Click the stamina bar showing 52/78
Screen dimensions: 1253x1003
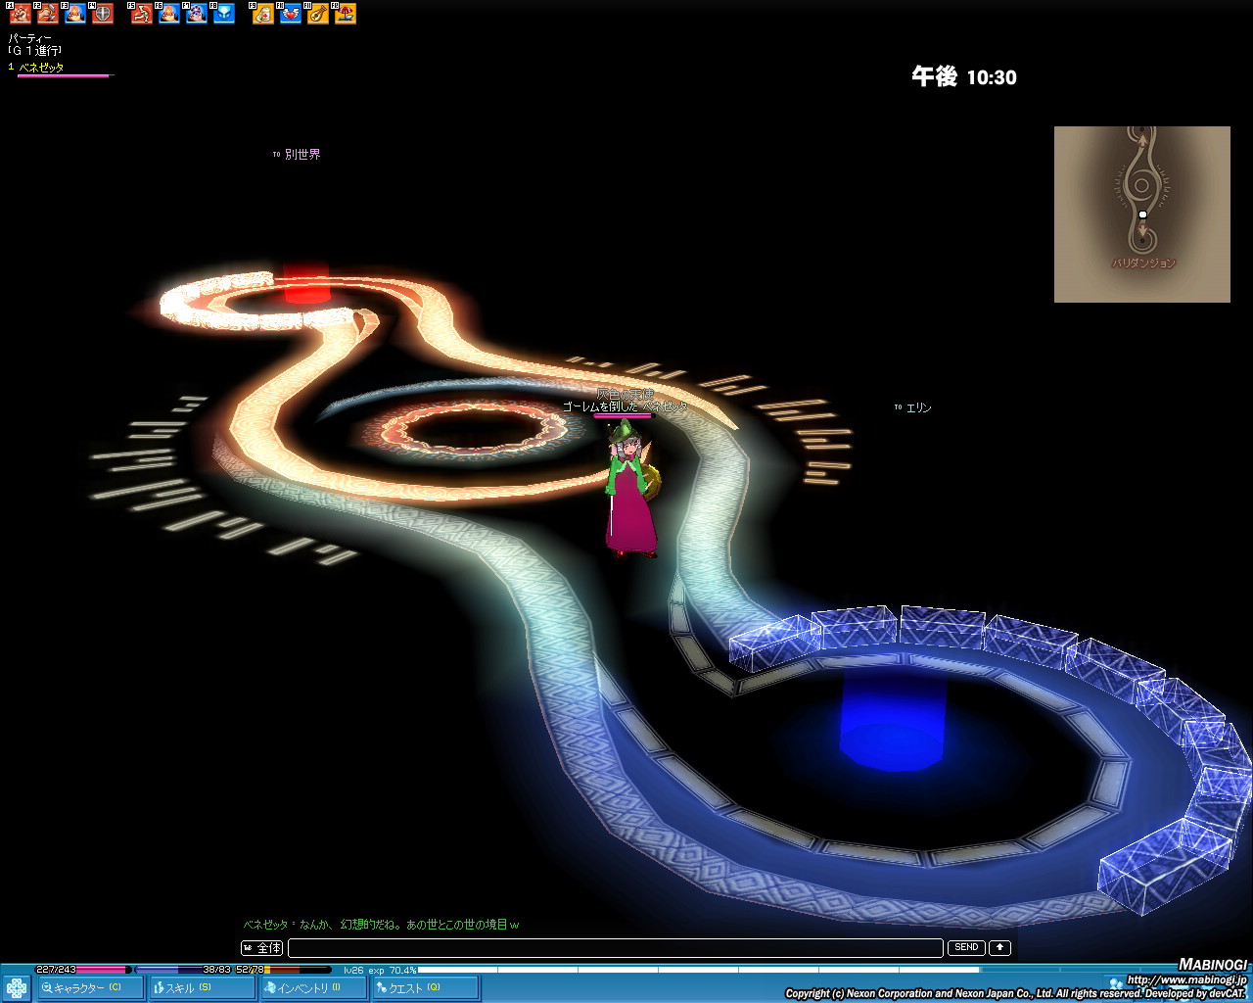pyautogui.click(x=284, y=970)
